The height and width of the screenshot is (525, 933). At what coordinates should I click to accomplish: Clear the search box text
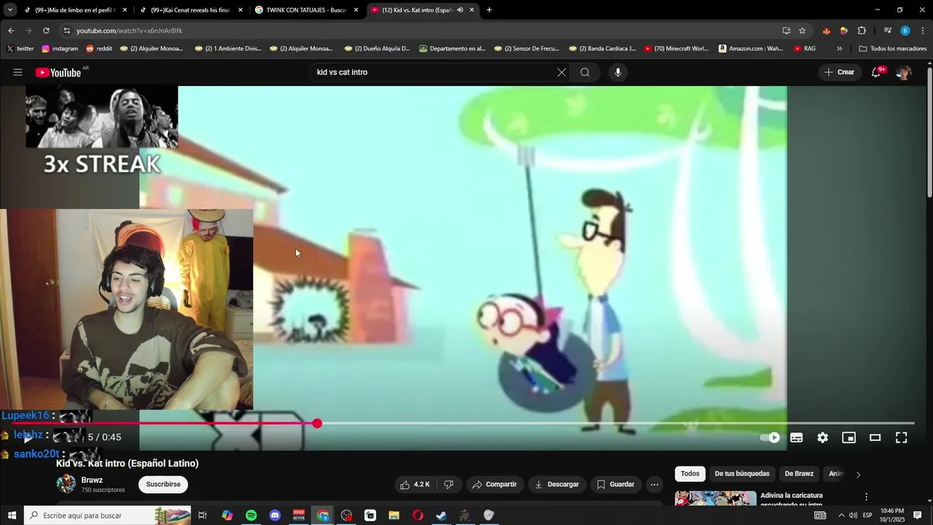(x=561, y=72)
